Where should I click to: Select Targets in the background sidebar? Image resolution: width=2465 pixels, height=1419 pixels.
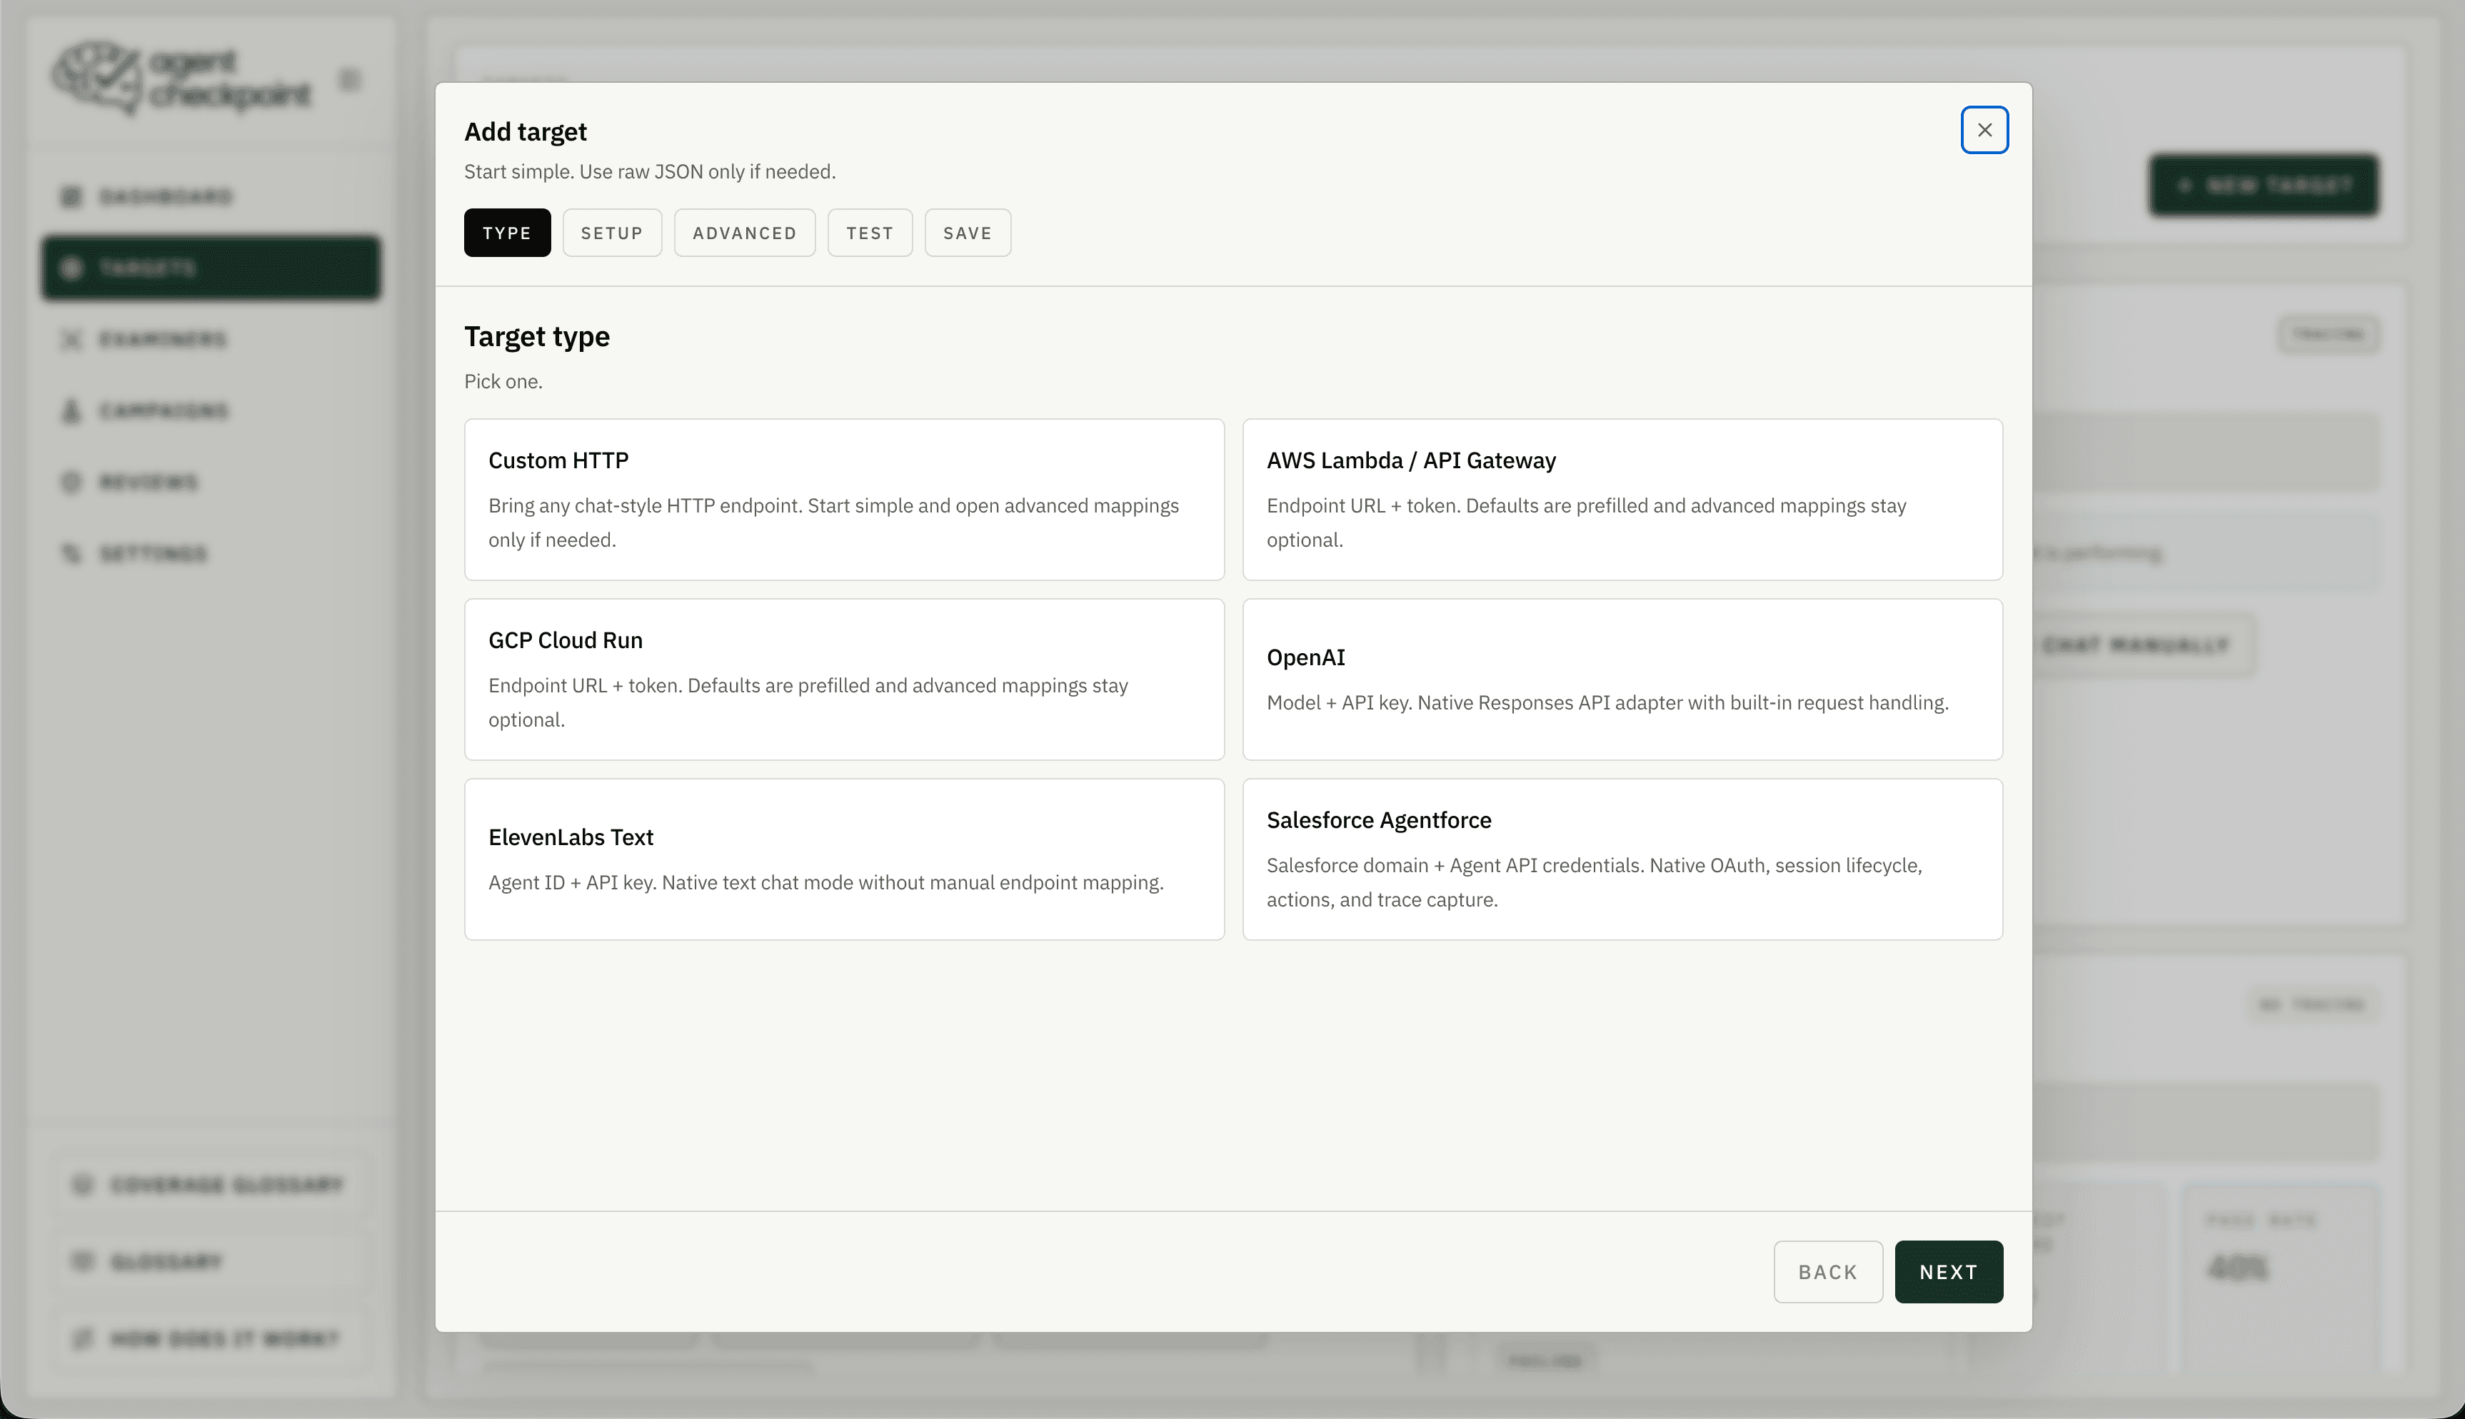(x=211, y=268)
